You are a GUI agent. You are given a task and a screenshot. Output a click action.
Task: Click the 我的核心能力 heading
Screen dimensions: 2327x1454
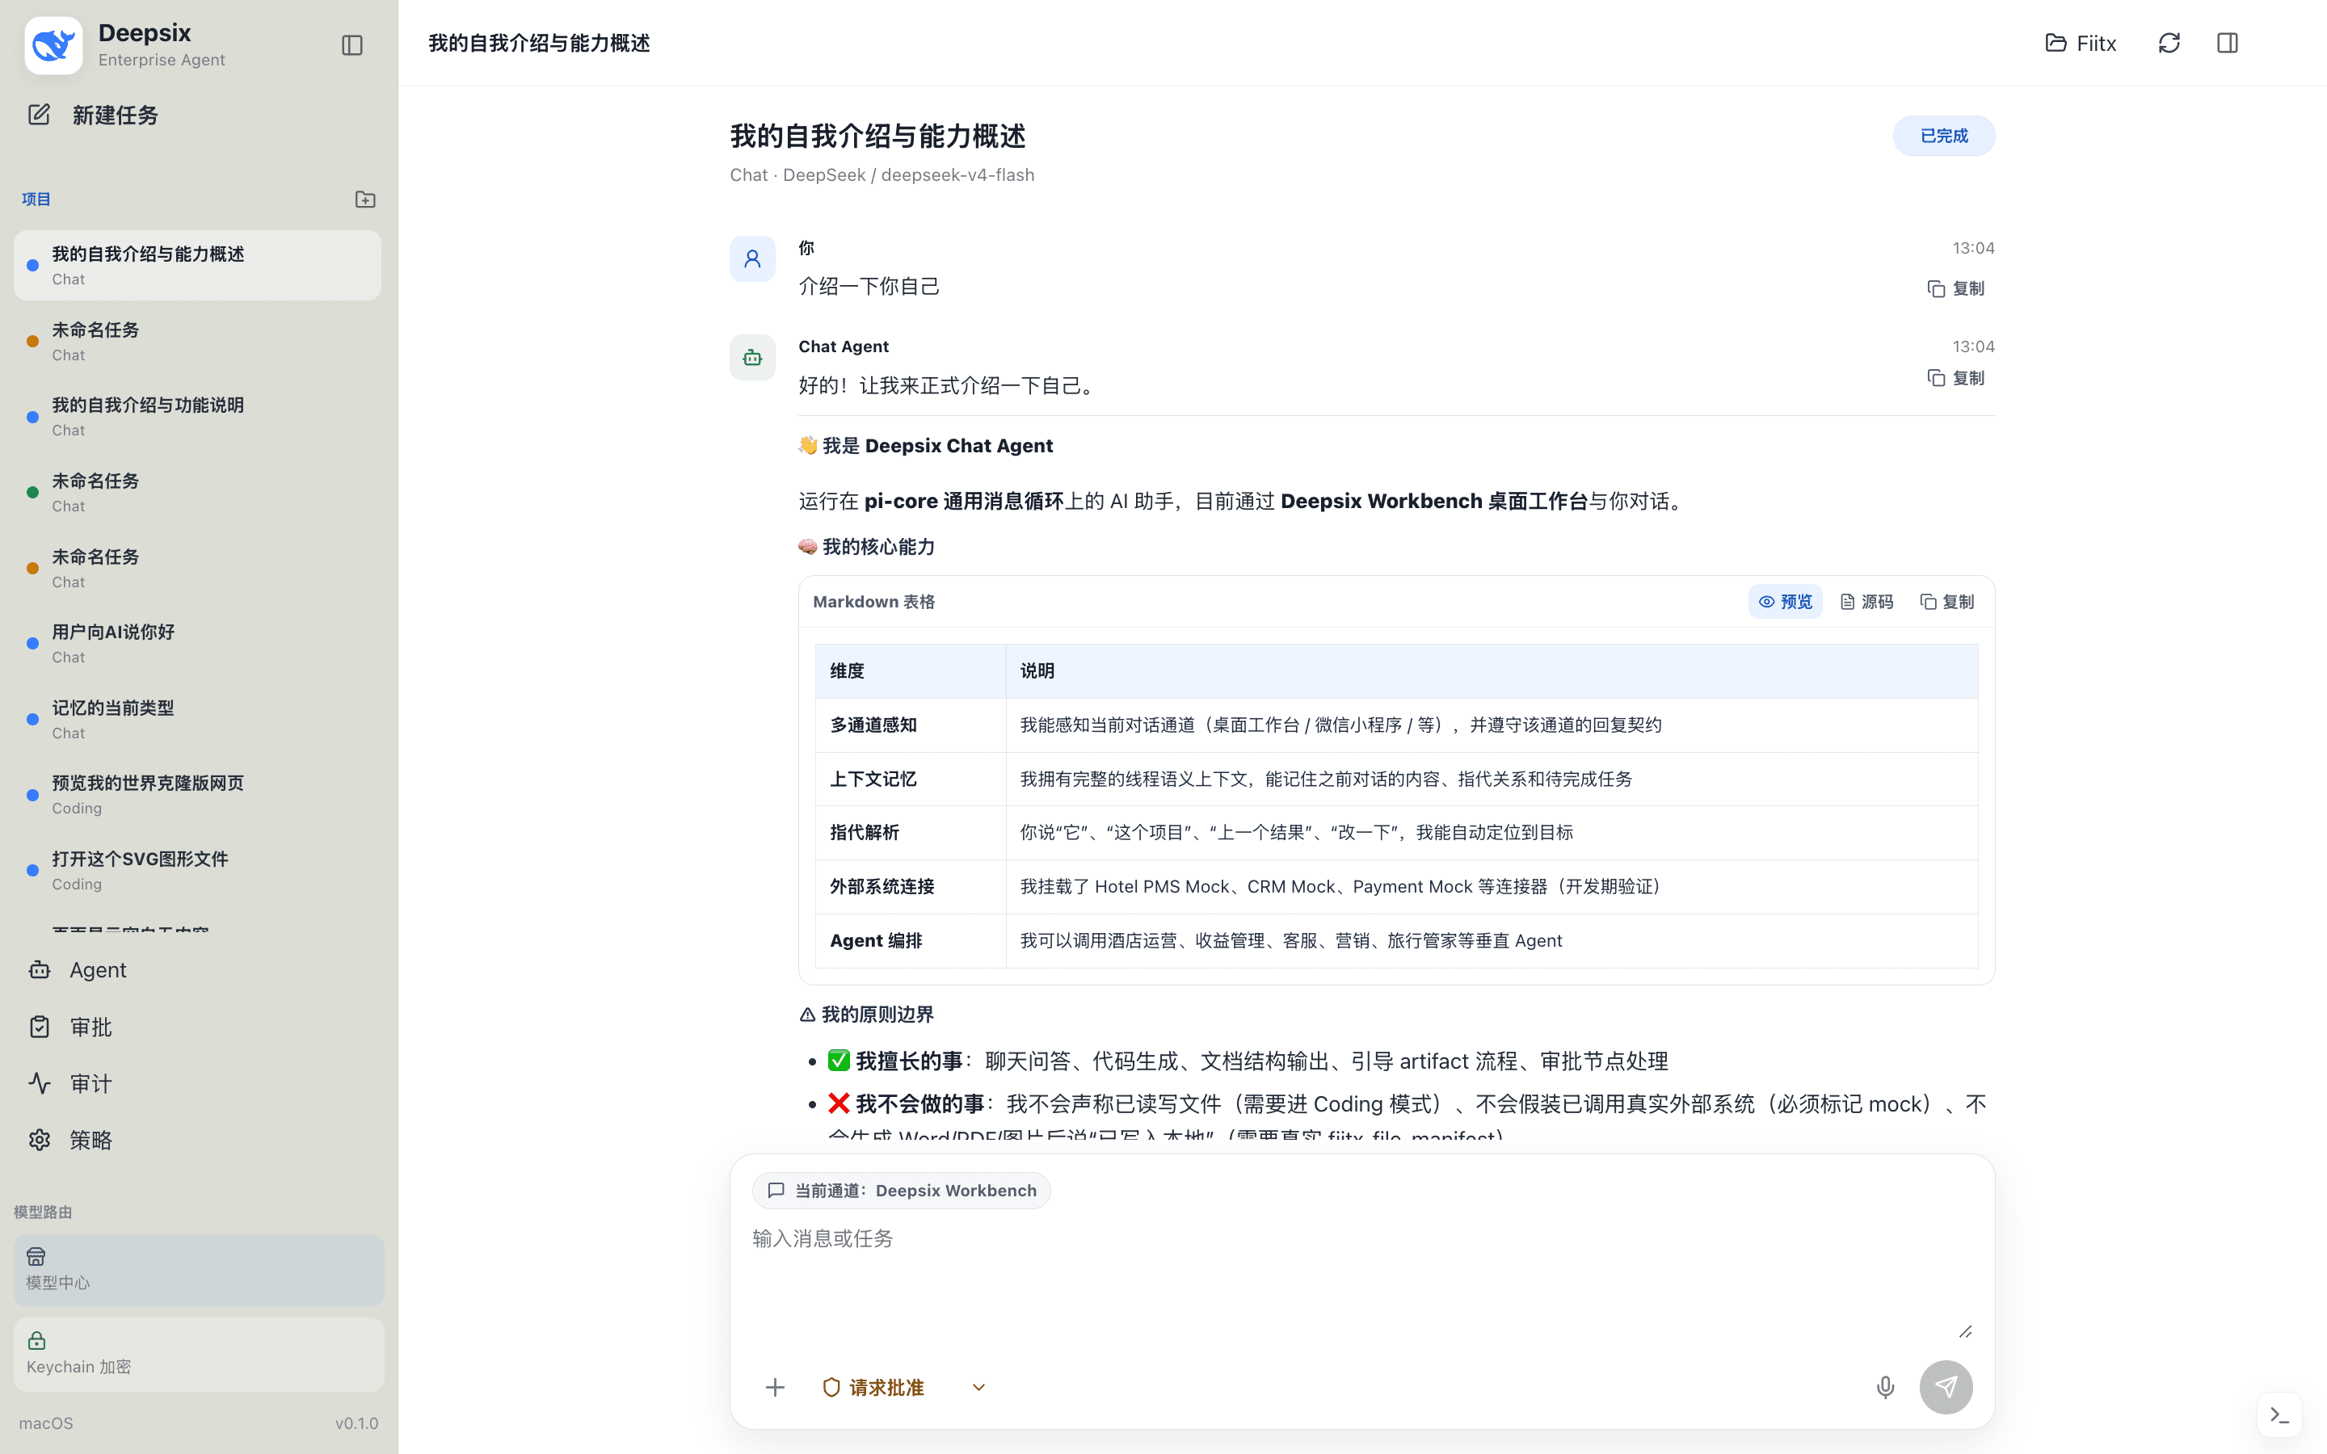[x=866, y=547]
